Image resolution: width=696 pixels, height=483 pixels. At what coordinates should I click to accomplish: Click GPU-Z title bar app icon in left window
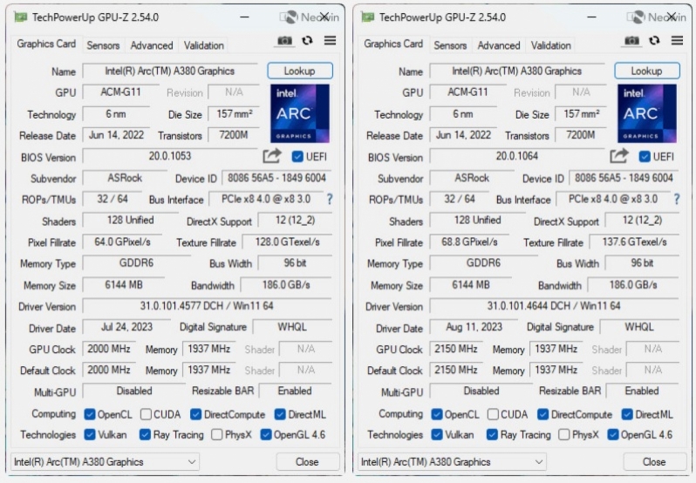[20, 17]
